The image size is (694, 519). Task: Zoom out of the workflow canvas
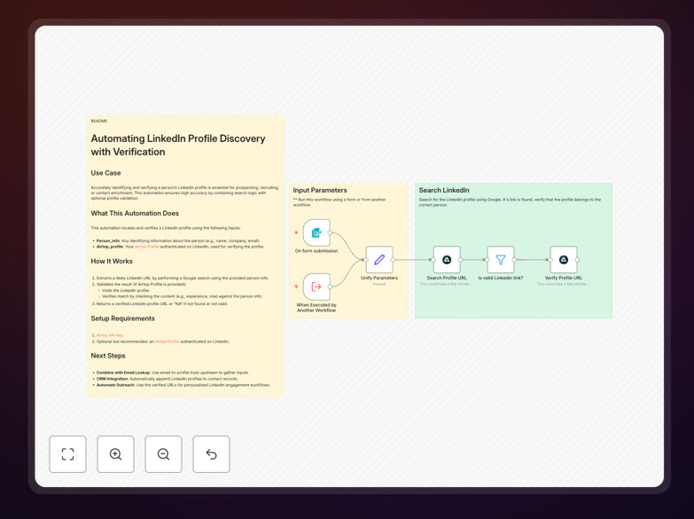coord(163,454)
